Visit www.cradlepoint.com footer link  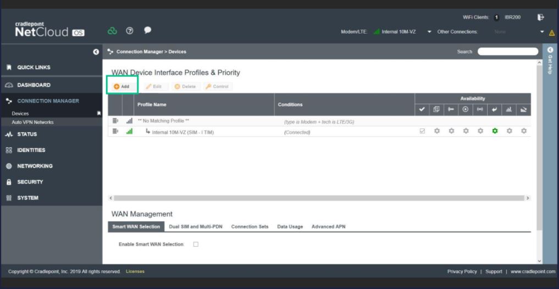coord(533,271)
